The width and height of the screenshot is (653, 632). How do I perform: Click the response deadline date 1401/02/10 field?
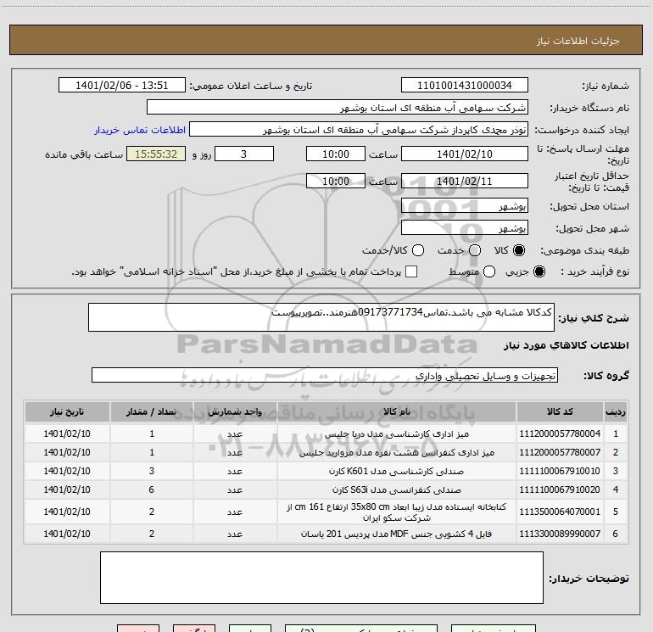[x=465, y=154]
